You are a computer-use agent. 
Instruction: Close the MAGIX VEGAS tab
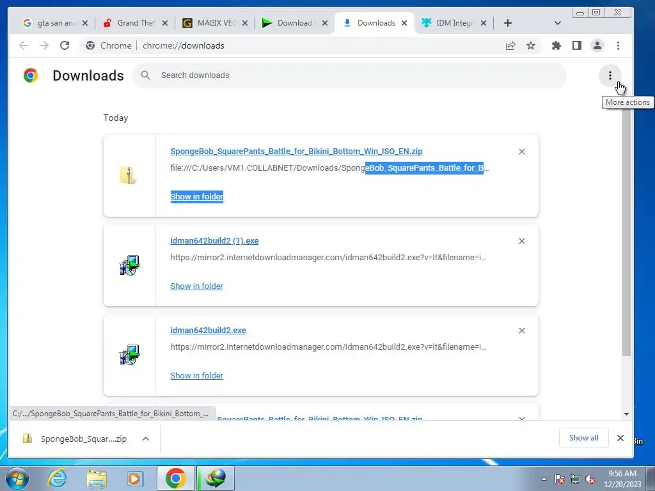pyautogui.click(x=245, y=23)
